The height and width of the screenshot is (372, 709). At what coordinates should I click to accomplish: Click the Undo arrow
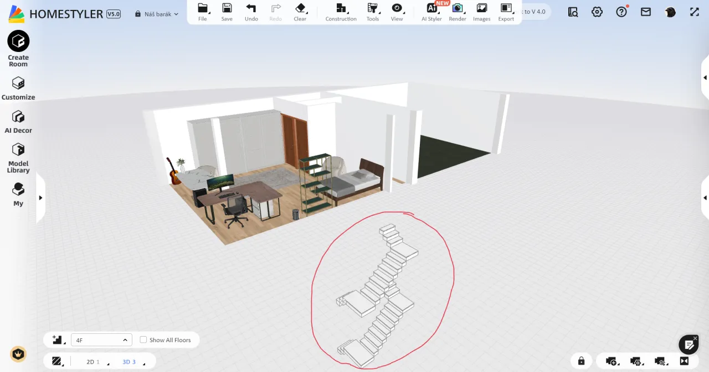tap(251, 8)
